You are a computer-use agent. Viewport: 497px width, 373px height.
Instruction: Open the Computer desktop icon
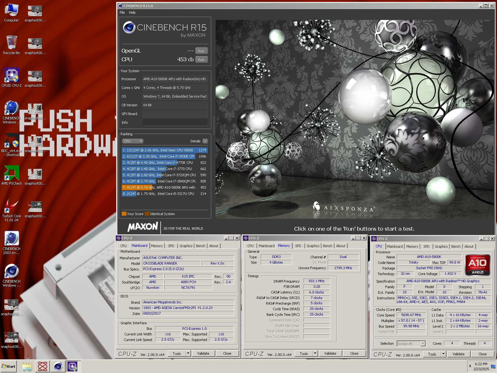tap(11, 13)
